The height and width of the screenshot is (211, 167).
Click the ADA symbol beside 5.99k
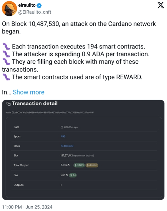(x=68, y=165)
